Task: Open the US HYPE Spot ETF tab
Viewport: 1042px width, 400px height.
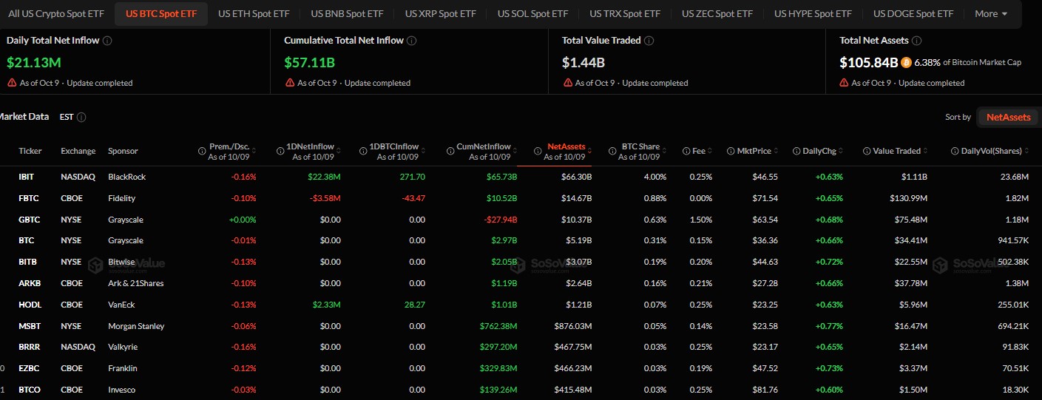Action: [x=812, y=14]
